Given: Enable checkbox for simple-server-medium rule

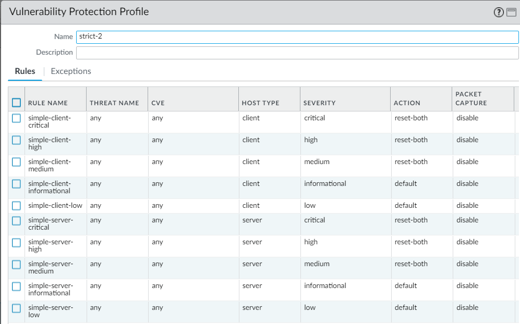Looking at the screenshot, I should coord(17,264).
